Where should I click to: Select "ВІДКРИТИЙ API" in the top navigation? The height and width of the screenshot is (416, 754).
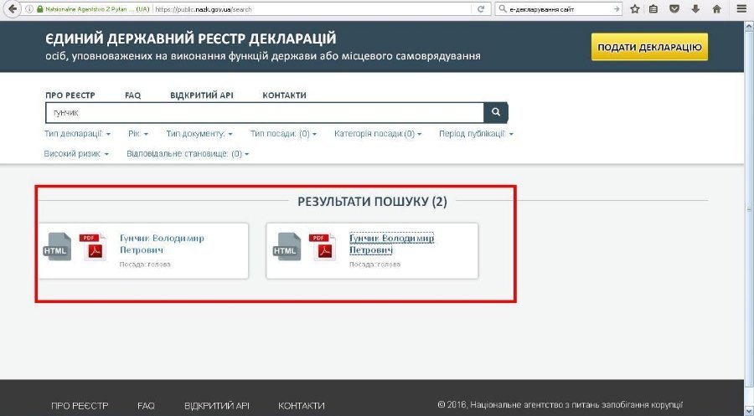[201, 95]
